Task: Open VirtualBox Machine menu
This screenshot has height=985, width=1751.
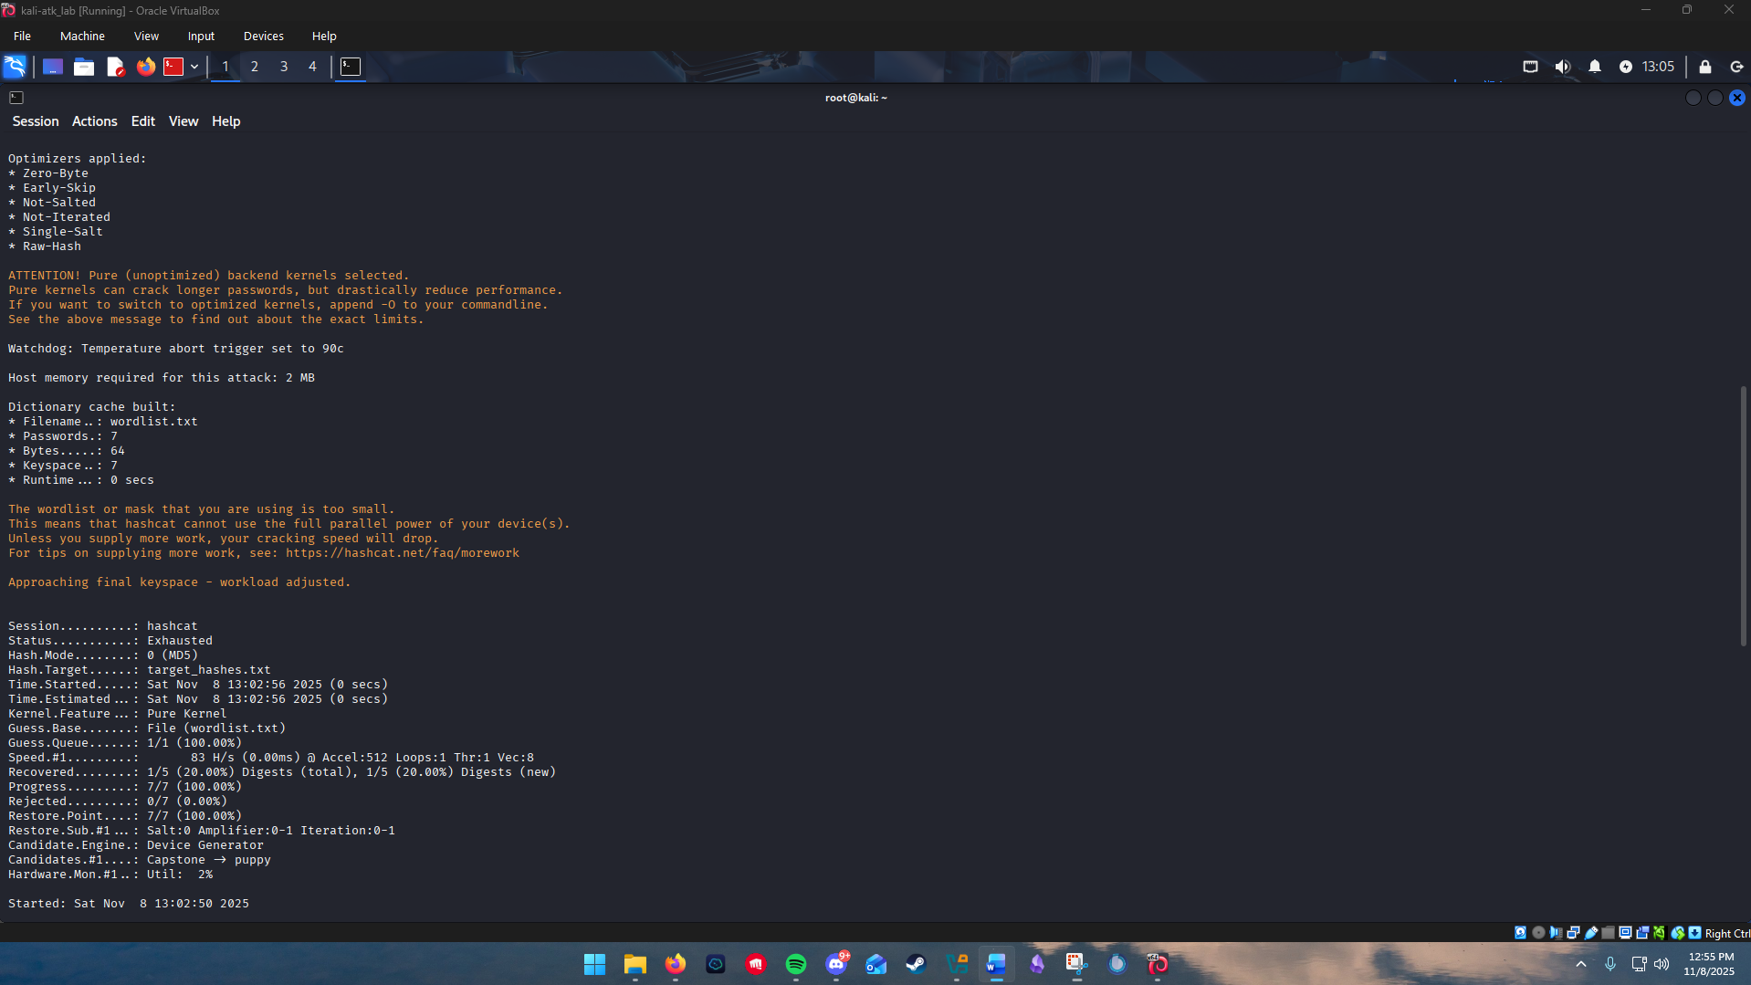Action: click(82, 37)
